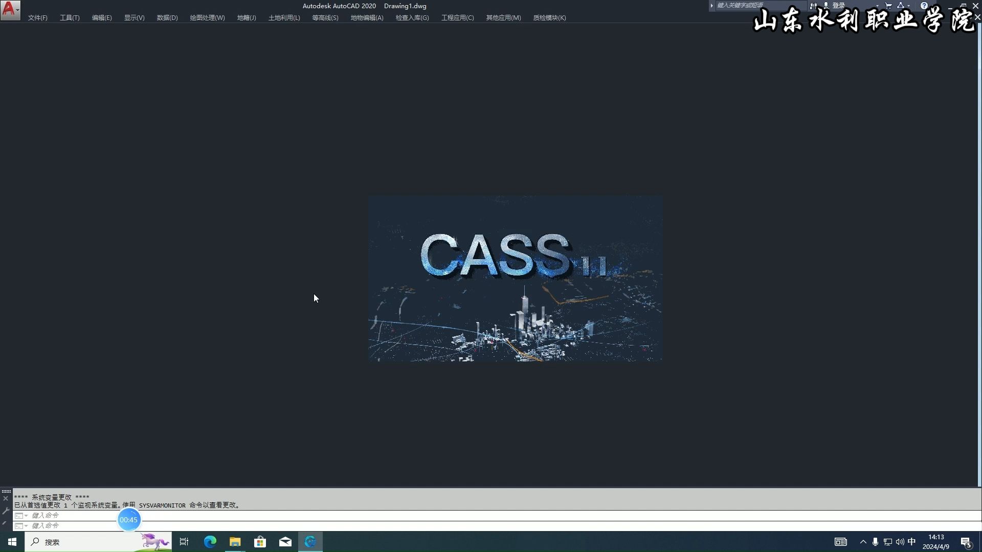Open the 显示(V) menu
Viewport: 982px width, 552px height.
pyautogui.click(x=134, y=18)
